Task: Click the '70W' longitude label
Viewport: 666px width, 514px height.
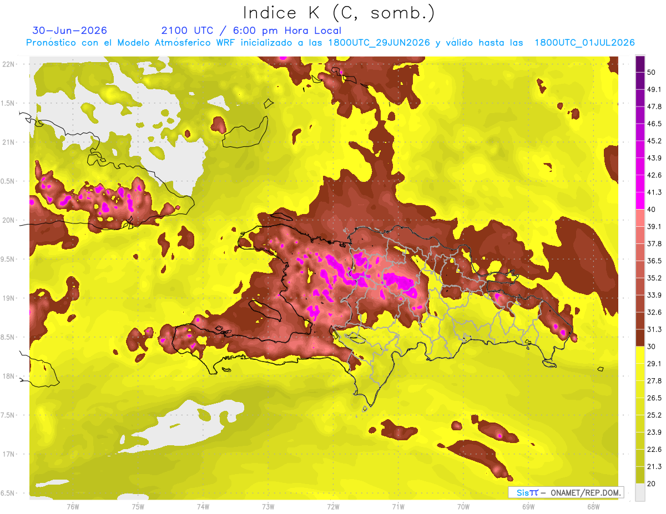Action: tap(463, 506)
